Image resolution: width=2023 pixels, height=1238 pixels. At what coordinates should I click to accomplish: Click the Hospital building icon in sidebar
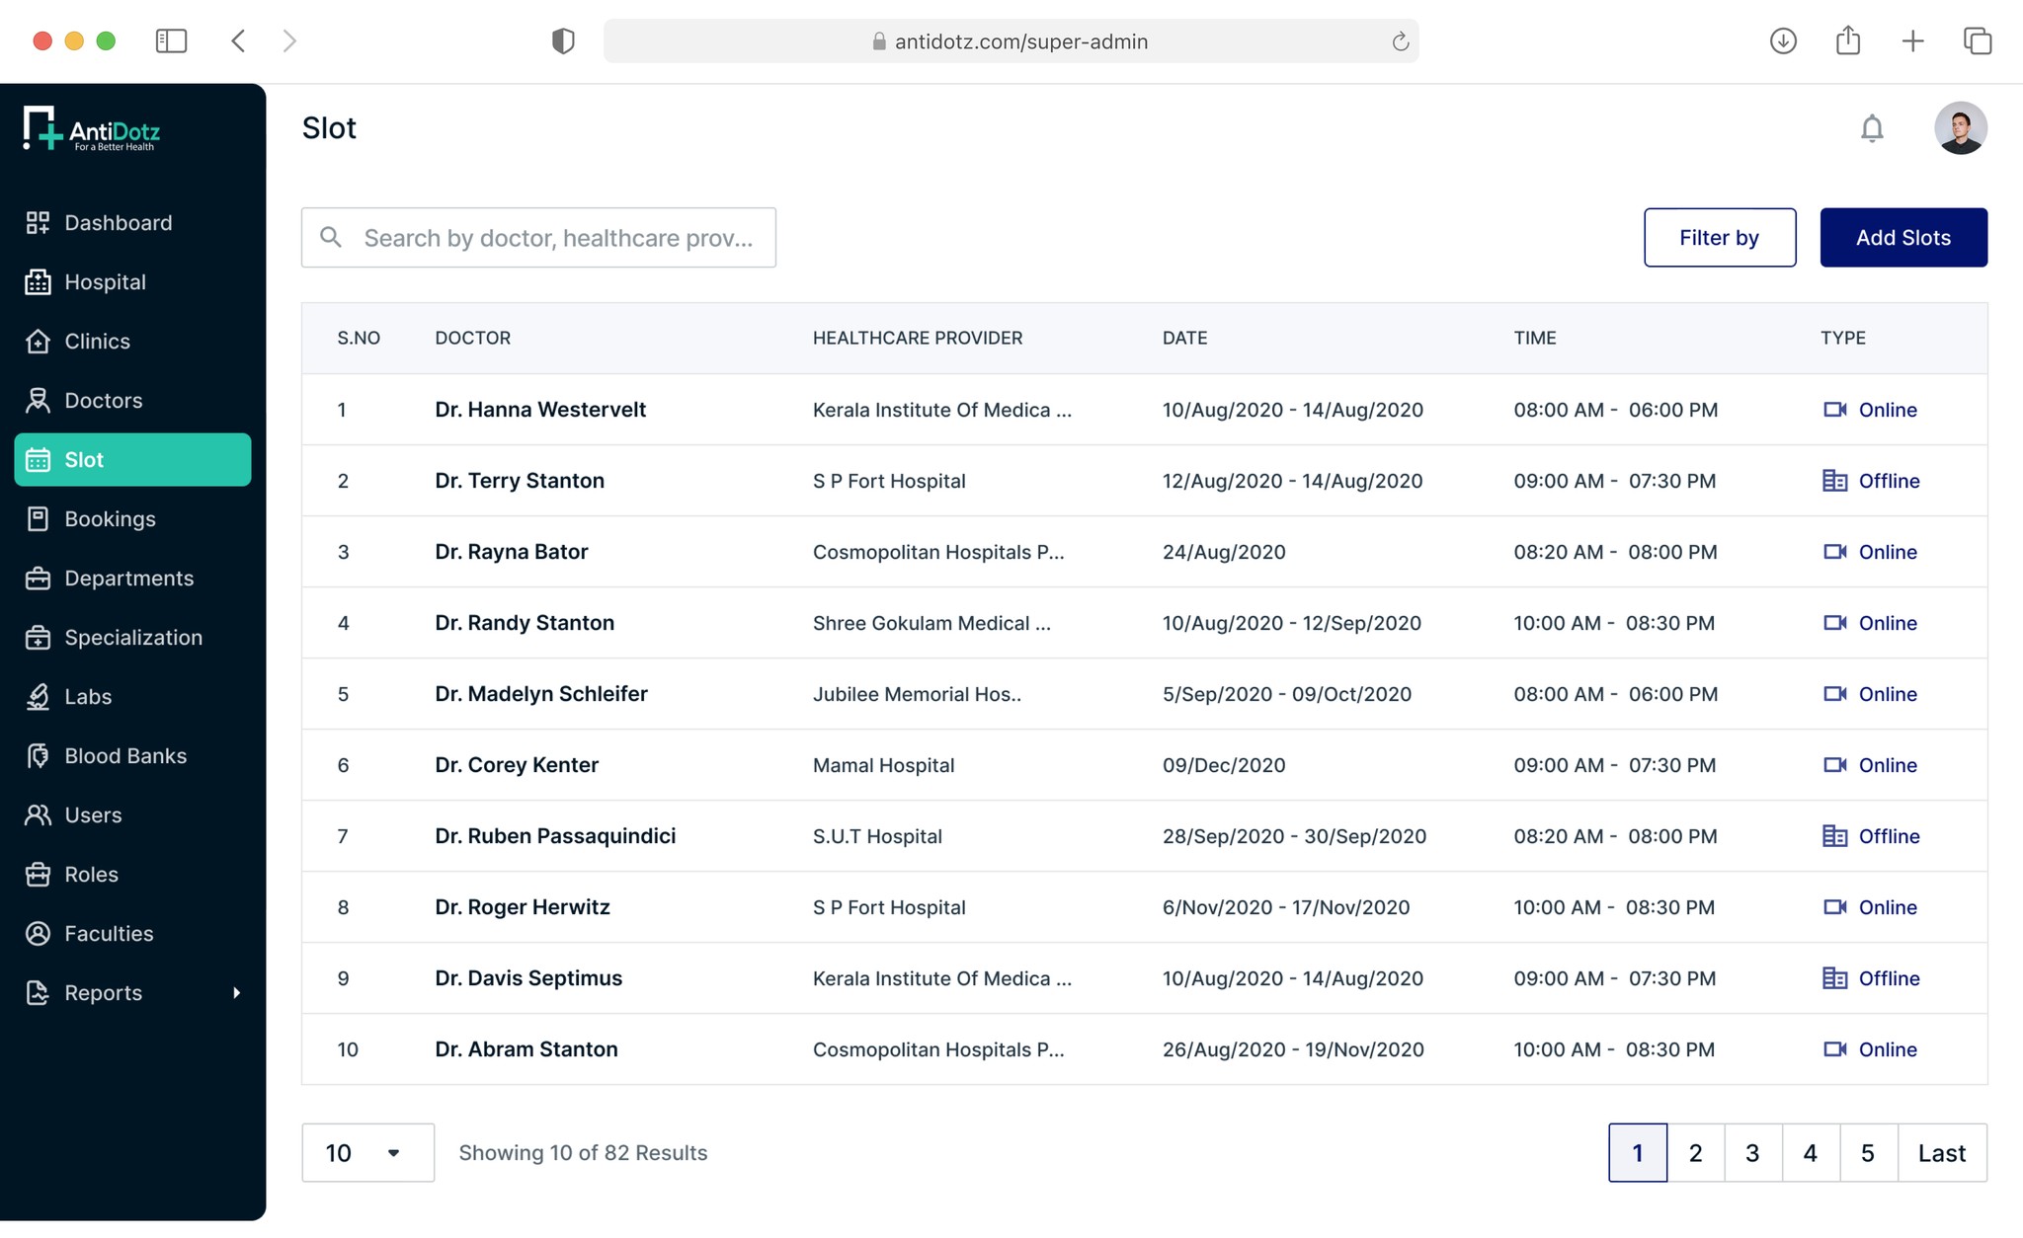(x=38, y=282)
